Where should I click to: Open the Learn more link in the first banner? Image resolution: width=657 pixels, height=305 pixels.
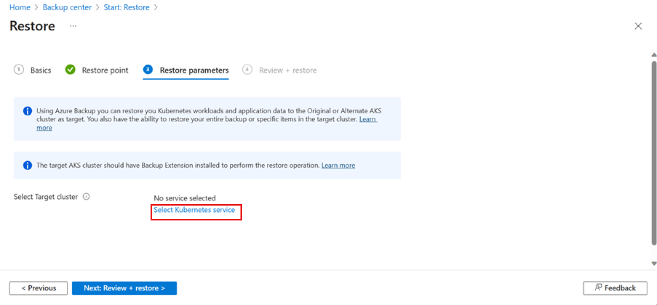[367, 119]
